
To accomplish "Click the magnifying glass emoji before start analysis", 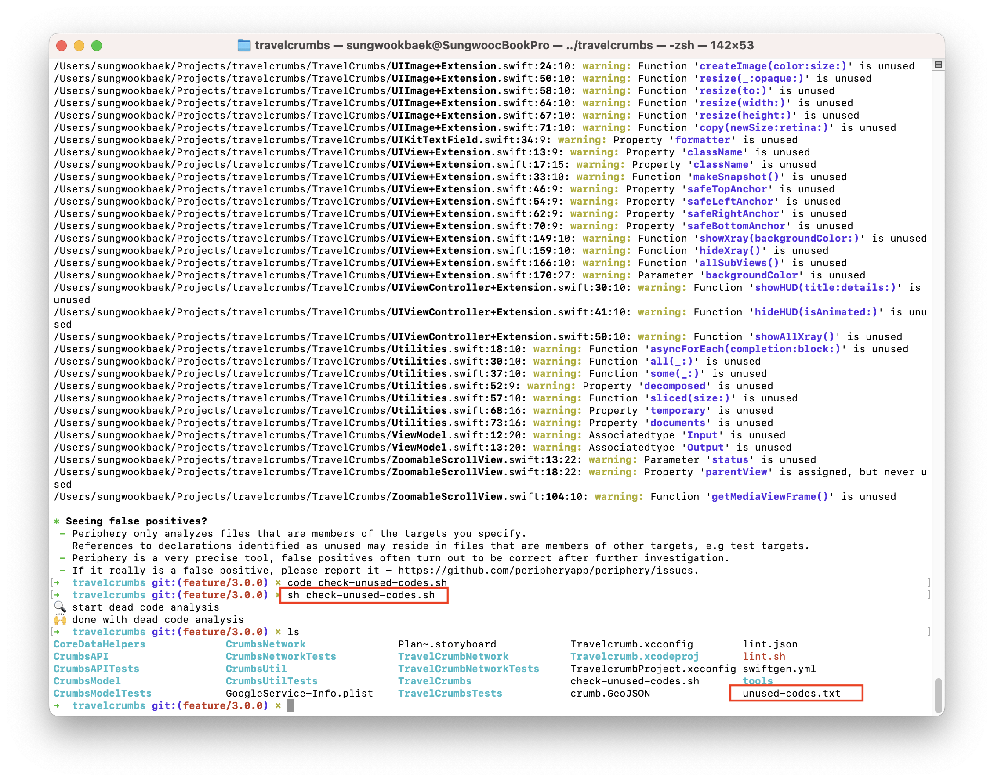I will tap(60, 607).
